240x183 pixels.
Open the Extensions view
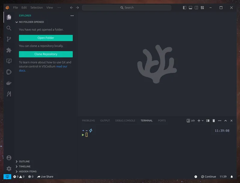tap(9, 50)
